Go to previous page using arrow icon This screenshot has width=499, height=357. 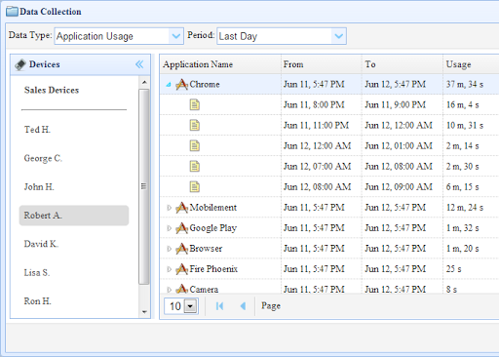point(243,306)
